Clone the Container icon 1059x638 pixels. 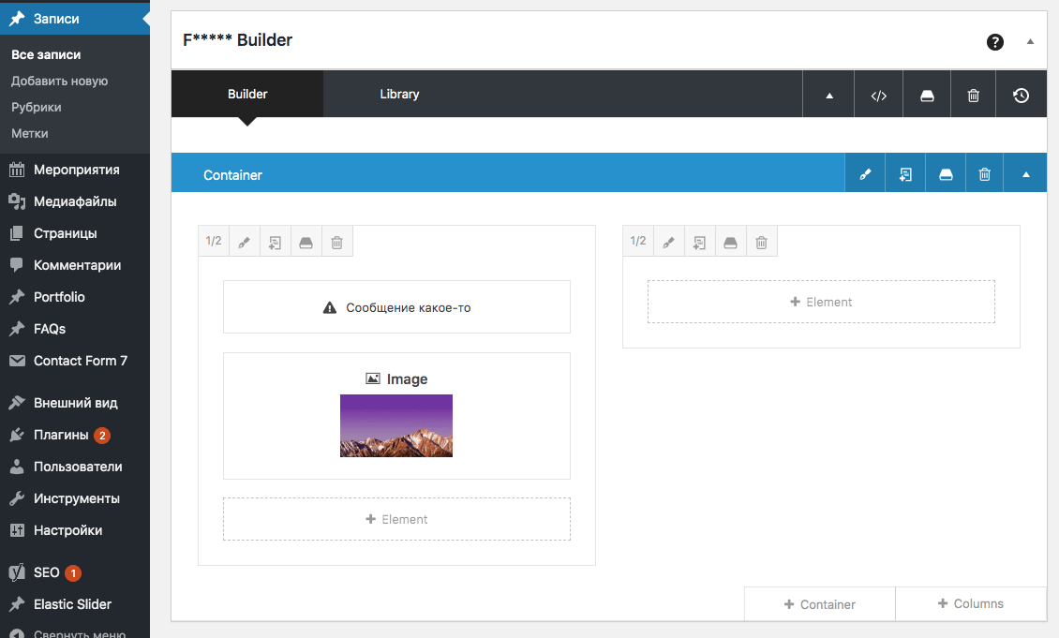(905, 174)
